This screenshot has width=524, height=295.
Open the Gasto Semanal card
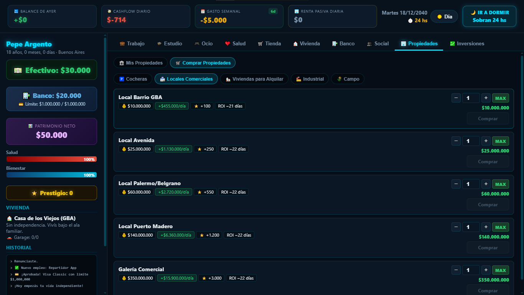pos(239,16)
